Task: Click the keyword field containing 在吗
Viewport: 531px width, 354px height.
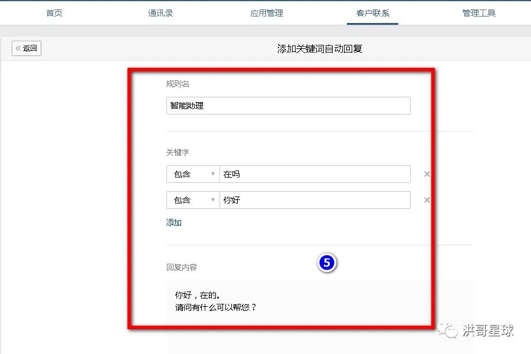Action: (x=315, y=174)
